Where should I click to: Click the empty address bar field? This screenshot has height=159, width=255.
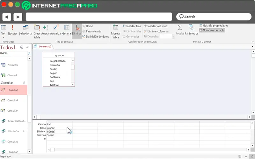tap(99, 17)
